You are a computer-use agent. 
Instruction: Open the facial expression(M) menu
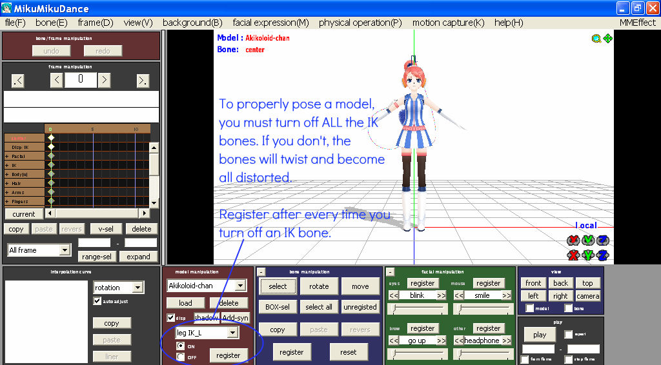(x=270, y=23)
